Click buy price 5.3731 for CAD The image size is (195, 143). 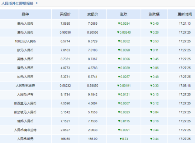point(65,77)
